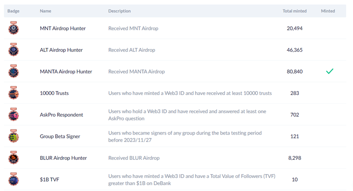
Task: Click the 10000 Trusts name text
Action: tap(54, 93)
